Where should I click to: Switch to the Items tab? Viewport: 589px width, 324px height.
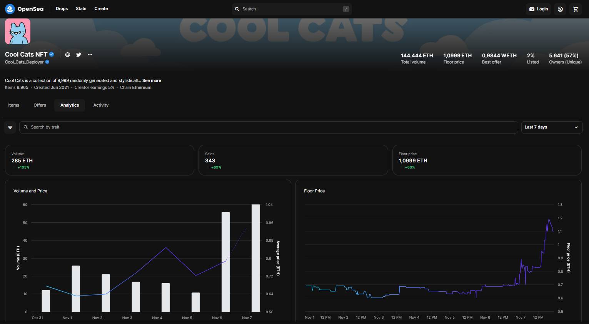click(x=14, y=105)
